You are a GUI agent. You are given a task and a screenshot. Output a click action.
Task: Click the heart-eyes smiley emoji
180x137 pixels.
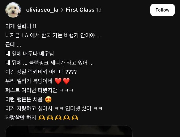tap(48, 99)
